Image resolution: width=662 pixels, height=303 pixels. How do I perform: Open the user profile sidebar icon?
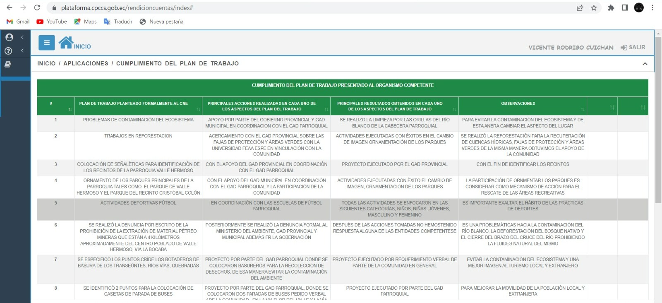tap(9, 37)
